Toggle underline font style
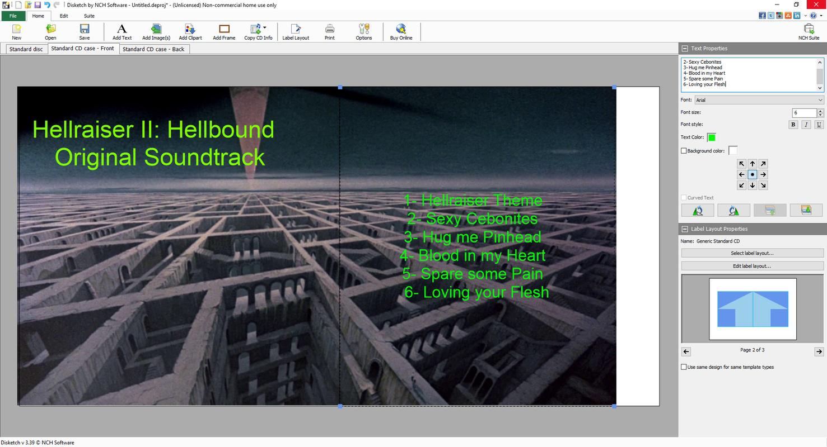This screenshot has height=447, width=827. point(819,125)
